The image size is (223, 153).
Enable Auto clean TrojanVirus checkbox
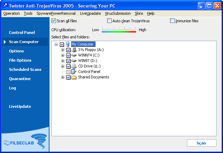[x=110, y=21]
